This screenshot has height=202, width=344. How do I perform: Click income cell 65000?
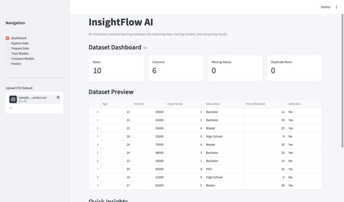coord(149,185)
